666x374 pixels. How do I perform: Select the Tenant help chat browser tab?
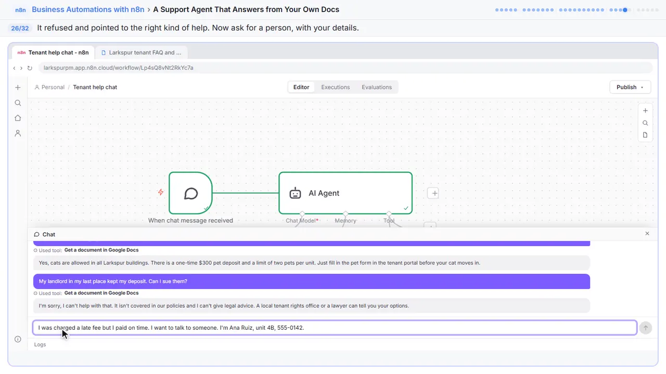(x=53, y=52)
